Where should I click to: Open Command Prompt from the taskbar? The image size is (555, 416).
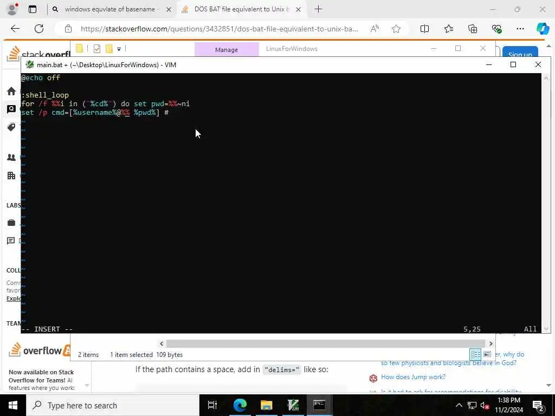[x=319, y=405]
